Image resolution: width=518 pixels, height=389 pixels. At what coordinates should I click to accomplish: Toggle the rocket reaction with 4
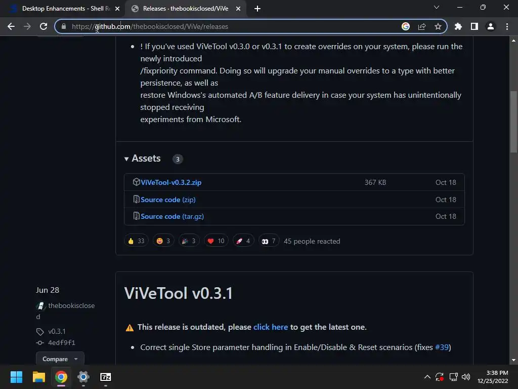click(x=243, y=241)
